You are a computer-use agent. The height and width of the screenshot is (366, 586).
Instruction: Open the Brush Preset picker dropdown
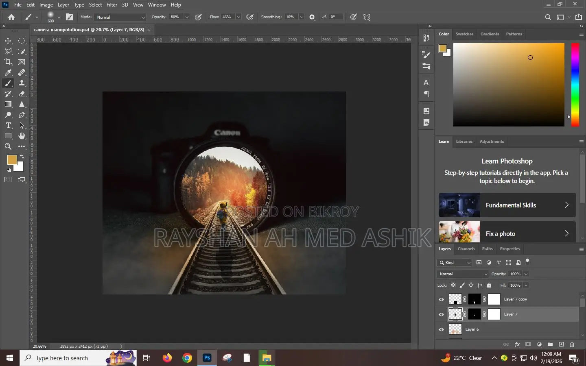pos(59,17)
